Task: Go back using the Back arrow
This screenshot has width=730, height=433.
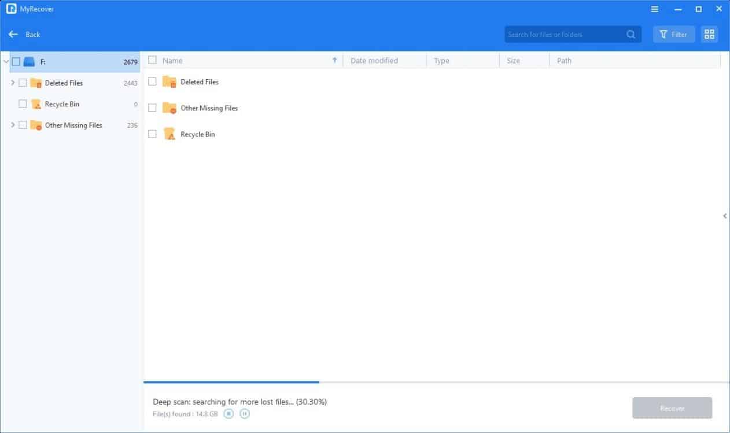Action: pyautogui.click(x=13, y=35)
